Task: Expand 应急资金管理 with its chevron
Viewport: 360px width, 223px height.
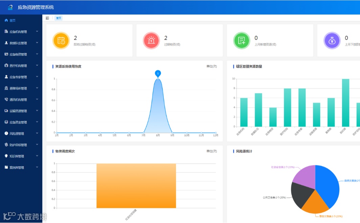Action: coord(37,122)
